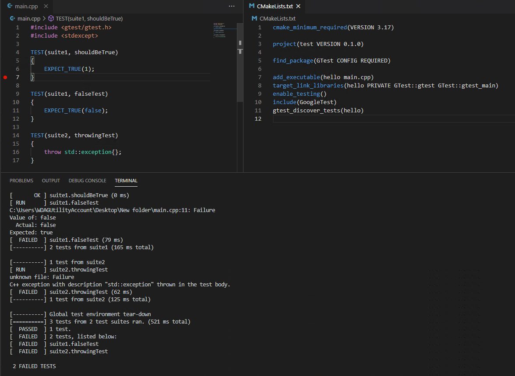Open More Actions ellipsis in left editor
The width and height of the screenshot is (515, 376).
pyautogui.click(x=232, y=6)
